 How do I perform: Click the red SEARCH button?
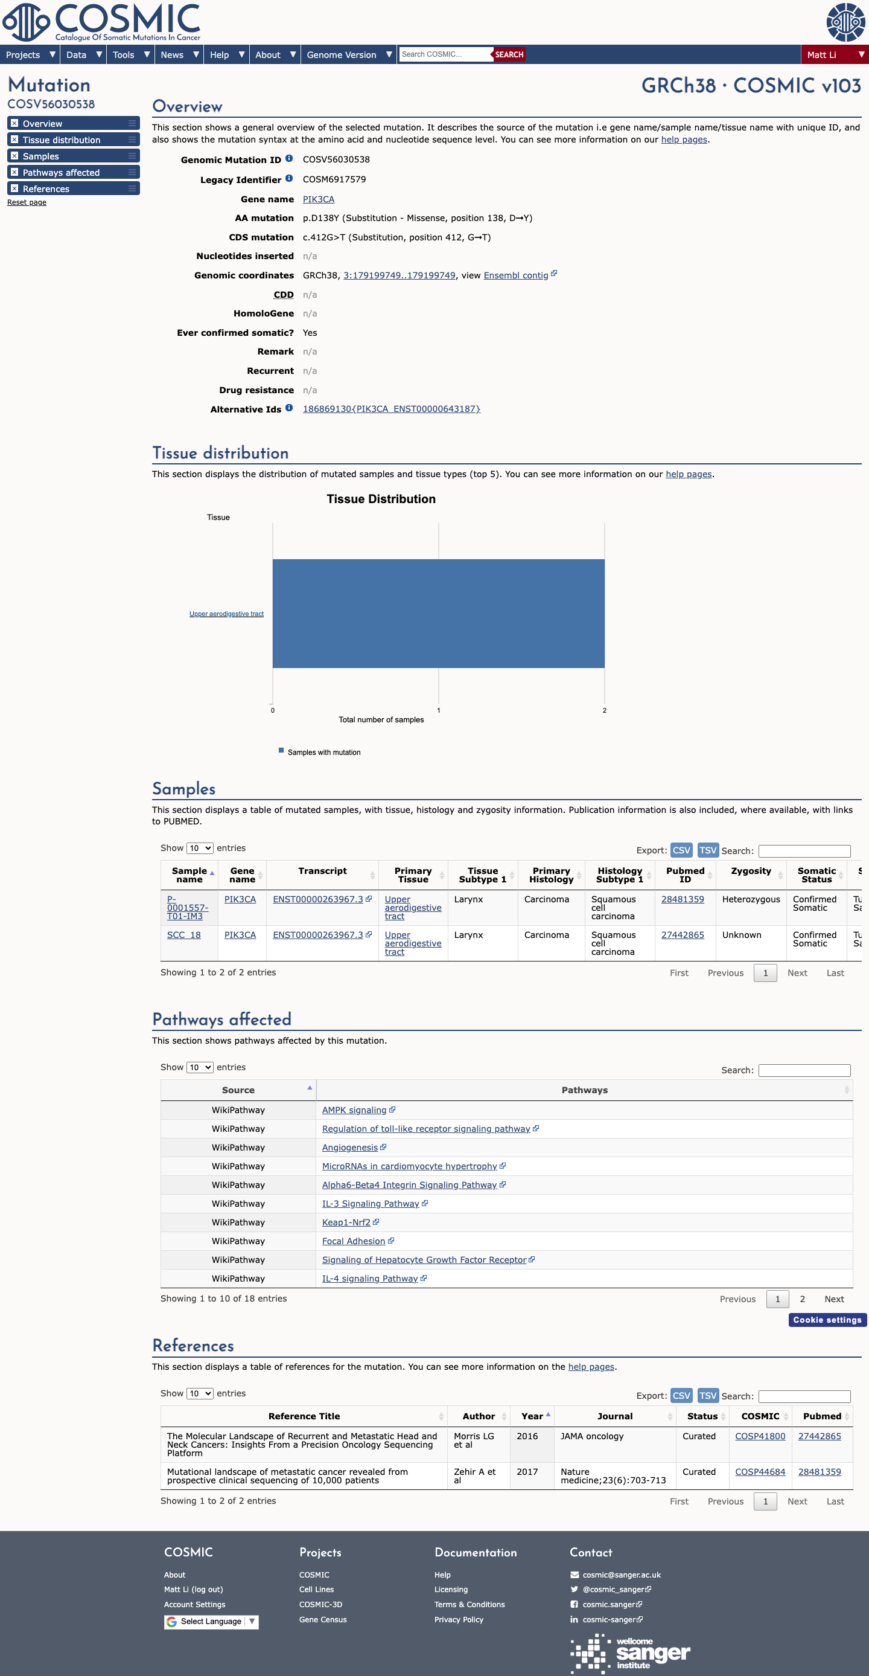(x=509, y=54)
